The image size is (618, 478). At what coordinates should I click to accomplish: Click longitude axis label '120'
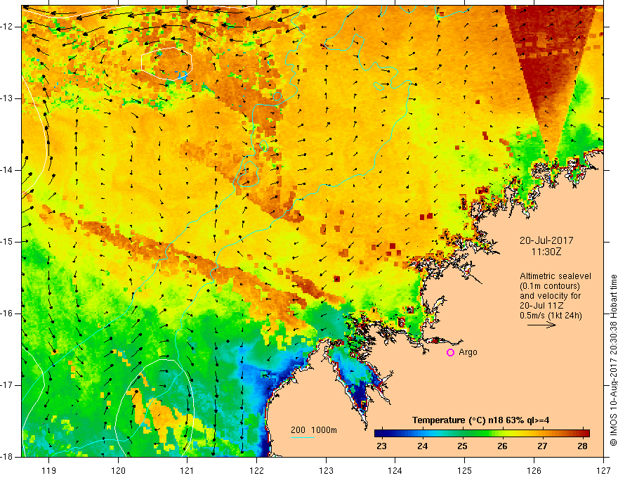click(x=118, y=470)
